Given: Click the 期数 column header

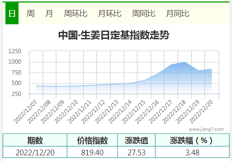Looking at the screenshot, I should pyautogui.click(x=35, y=140).
